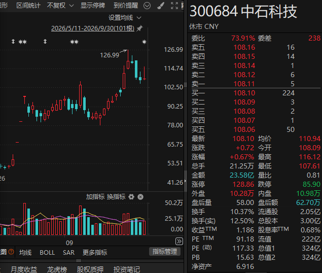
Task: Click the 126.99 high price label on chart
Action: [x=110, y=55]
